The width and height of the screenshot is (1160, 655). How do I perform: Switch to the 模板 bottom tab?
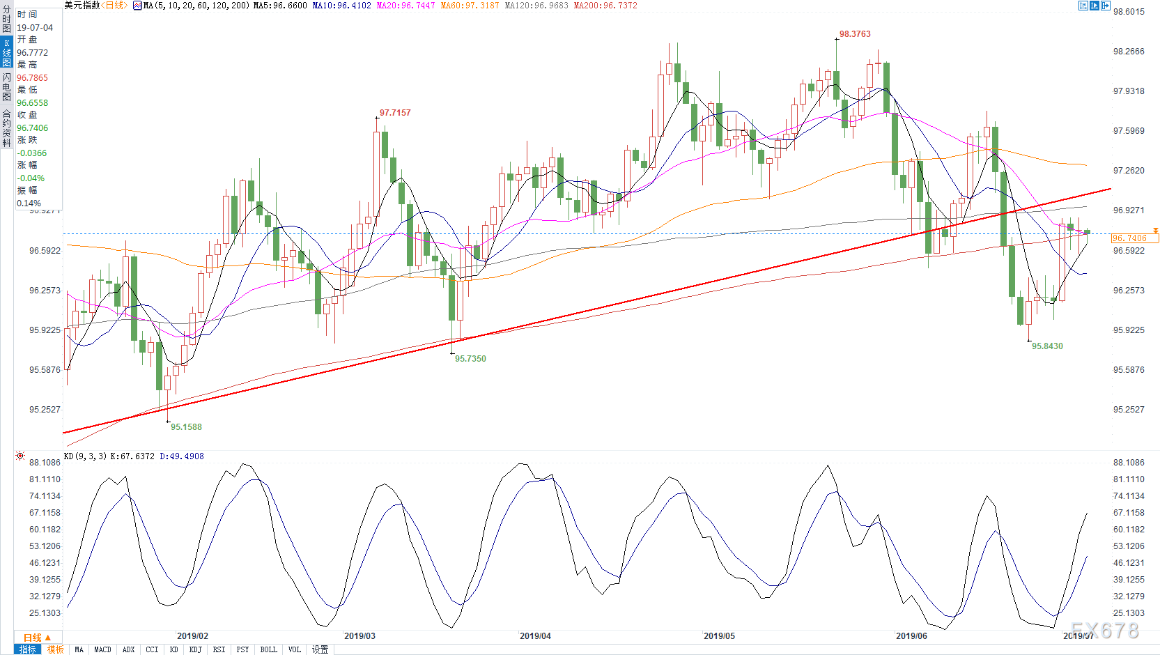coord(56,649)
